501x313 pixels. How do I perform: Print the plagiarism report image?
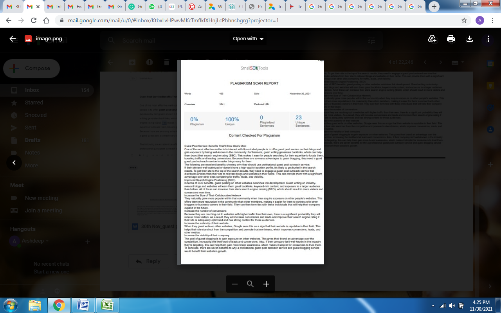[451, 39]
